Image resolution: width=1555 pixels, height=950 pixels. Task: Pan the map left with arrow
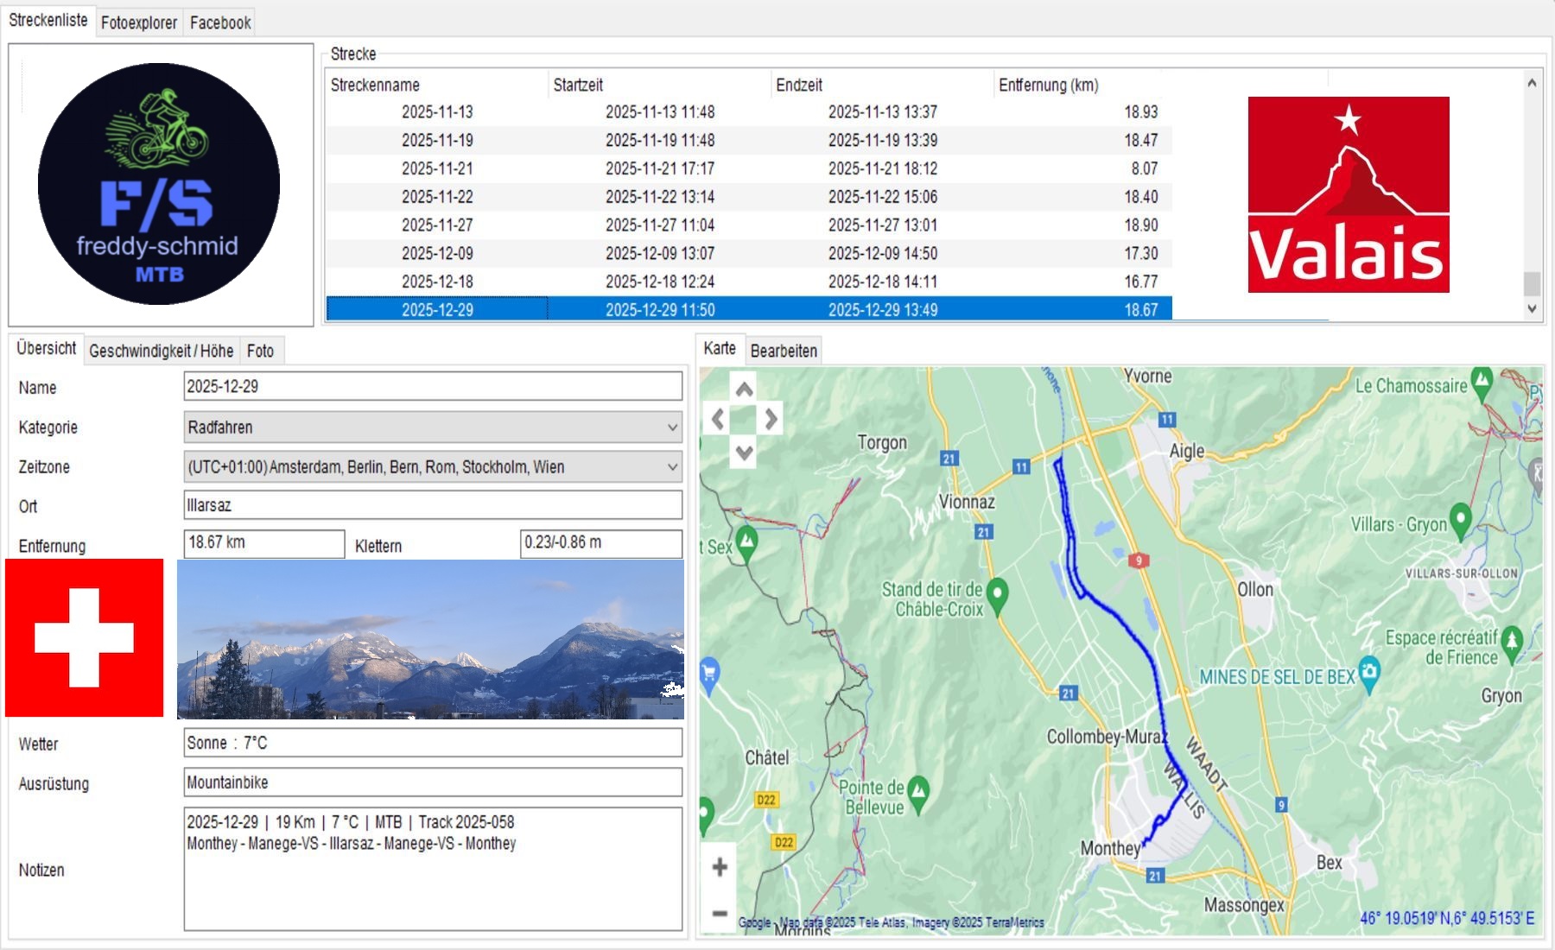tap(717, 420)
